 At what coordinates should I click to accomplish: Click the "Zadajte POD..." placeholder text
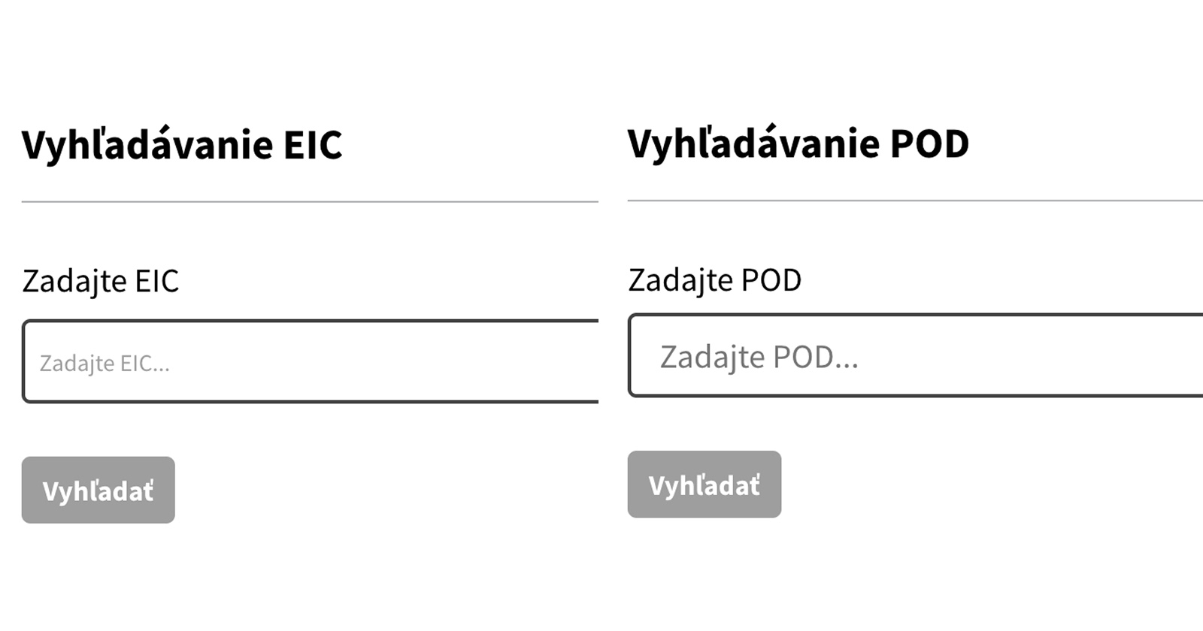tap(759, 357)
